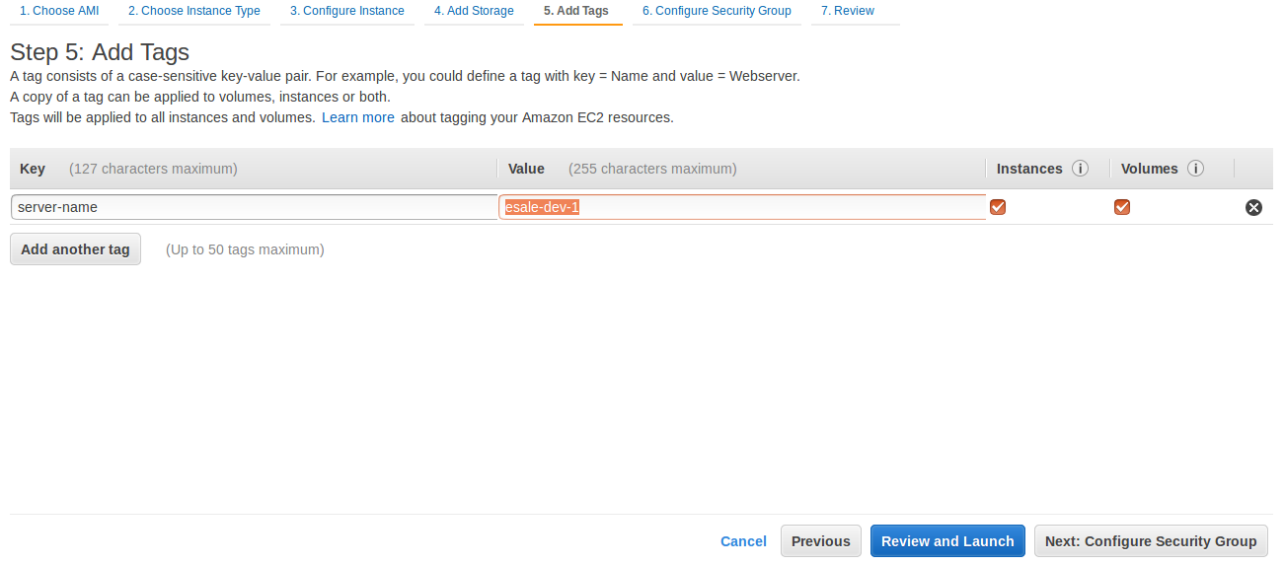Uncheck the Volumes checkbox for server-name
The image size is (1285, 566).
point(1122,207)
